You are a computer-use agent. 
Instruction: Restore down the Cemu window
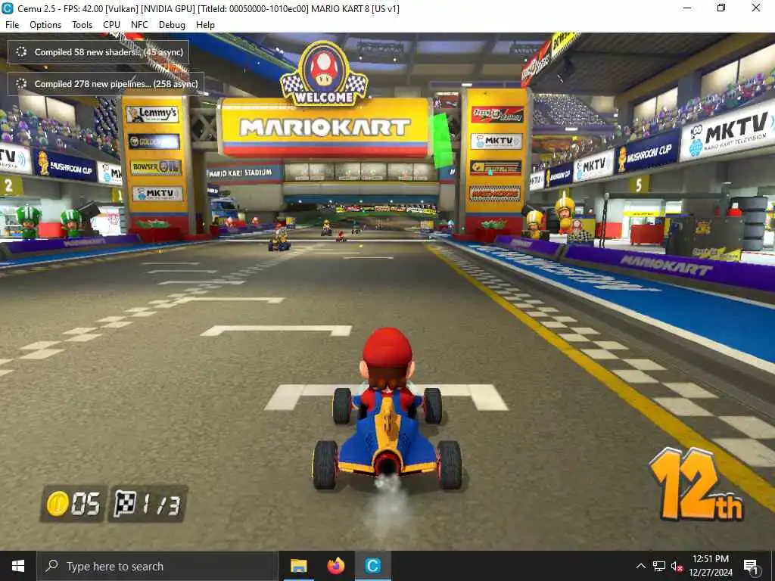721,8
